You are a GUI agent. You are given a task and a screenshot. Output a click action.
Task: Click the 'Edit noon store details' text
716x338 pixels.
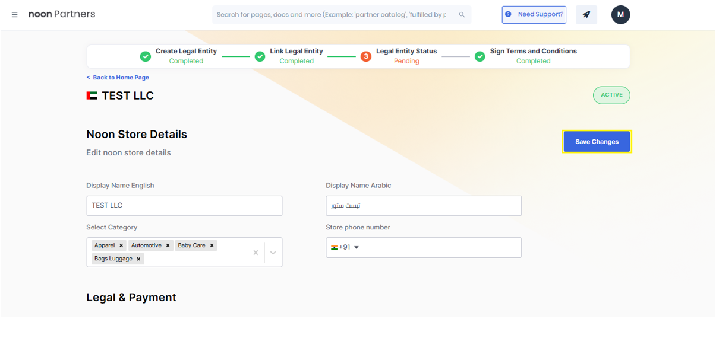tap(128, 152)
